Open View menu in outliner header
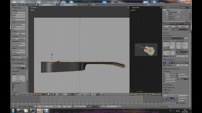The image size is (202, 113). point(171,8)
